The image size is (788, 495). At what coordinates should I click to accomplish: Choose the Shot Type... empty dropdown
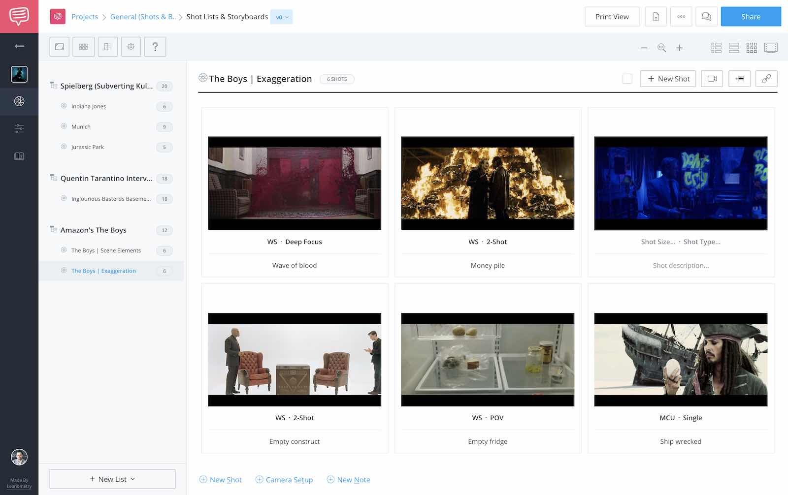click(702, 242)
